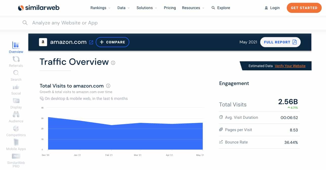
Task: Click the Amazon favicon in the header
Action: 43,42
